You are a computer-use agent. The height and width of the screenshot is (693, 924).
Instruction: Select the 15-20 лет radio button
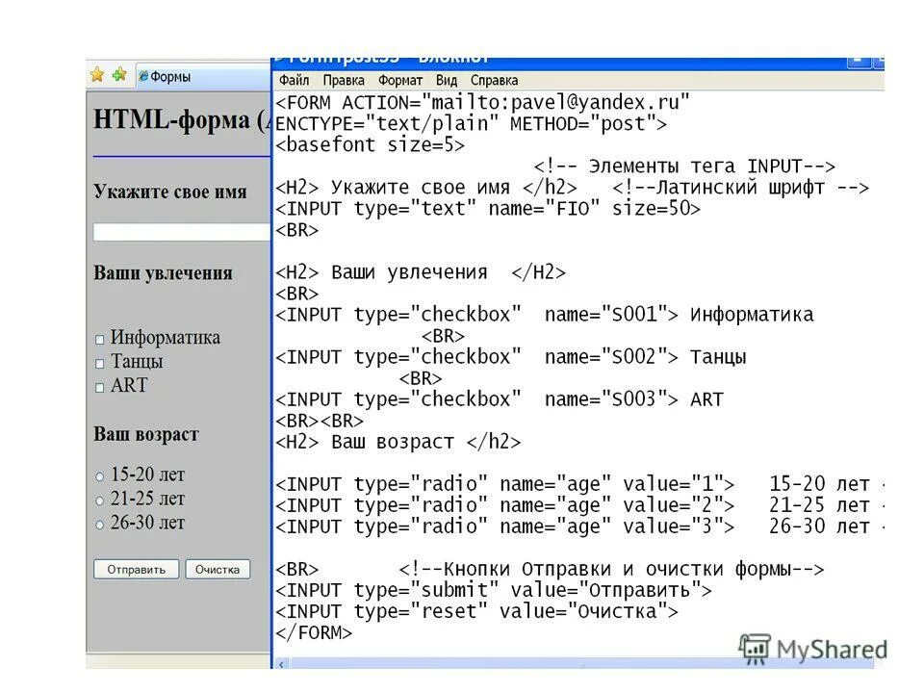100,475
